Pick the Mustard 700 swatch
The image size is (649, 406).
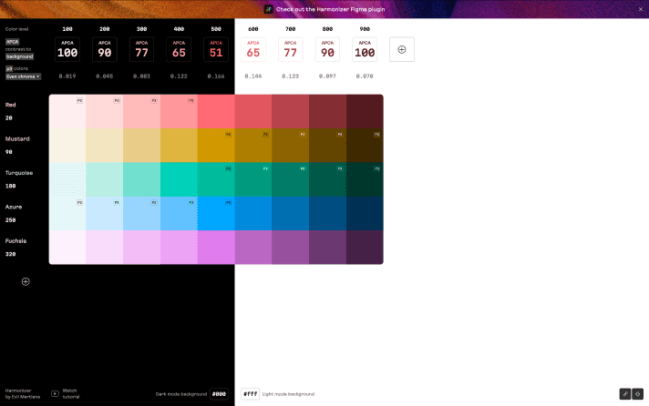pos(290,146)
